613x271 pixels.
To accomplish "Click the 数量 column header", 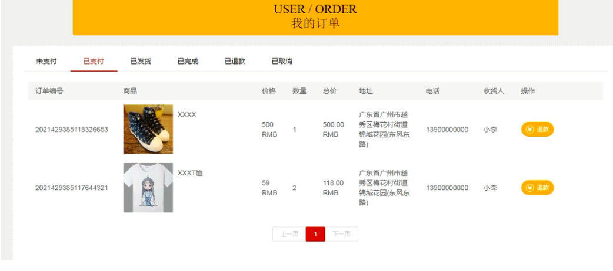I will pos(299,91).
